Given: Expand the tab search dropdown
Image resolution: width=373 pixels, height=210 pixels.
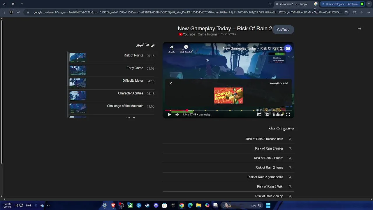Looking at the screenshot, I should click(x=369, y=4).
